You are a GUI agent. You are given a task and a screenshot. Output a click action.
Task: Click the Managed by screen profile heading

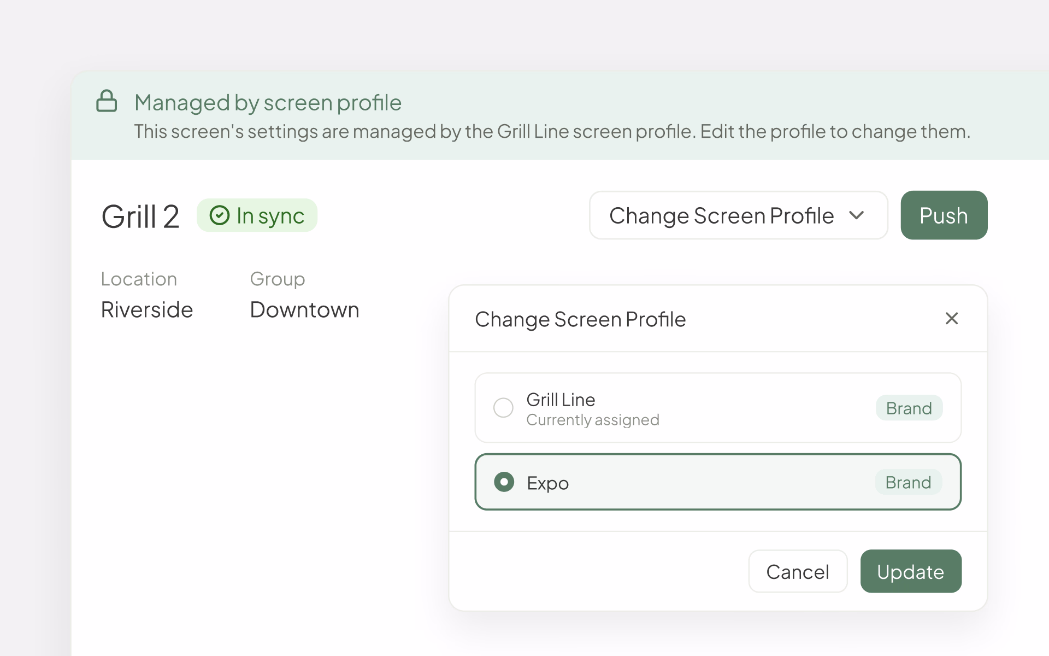pyautogui.click(x=268, y=103)
